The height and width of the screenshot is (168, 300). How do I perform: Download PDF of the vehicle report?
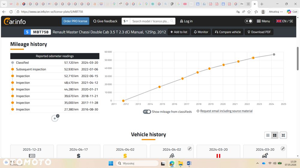pyautogui.click(x=259, y=32)
